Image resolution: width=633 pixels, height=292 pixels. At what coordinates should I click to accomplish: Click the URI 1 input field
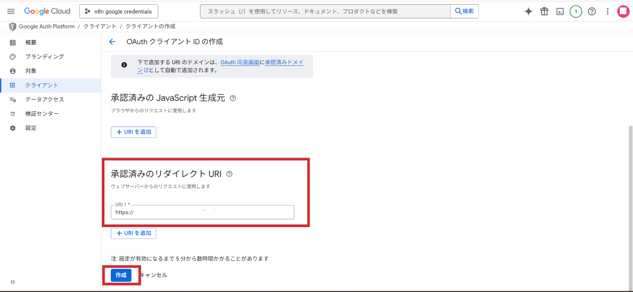203,212
